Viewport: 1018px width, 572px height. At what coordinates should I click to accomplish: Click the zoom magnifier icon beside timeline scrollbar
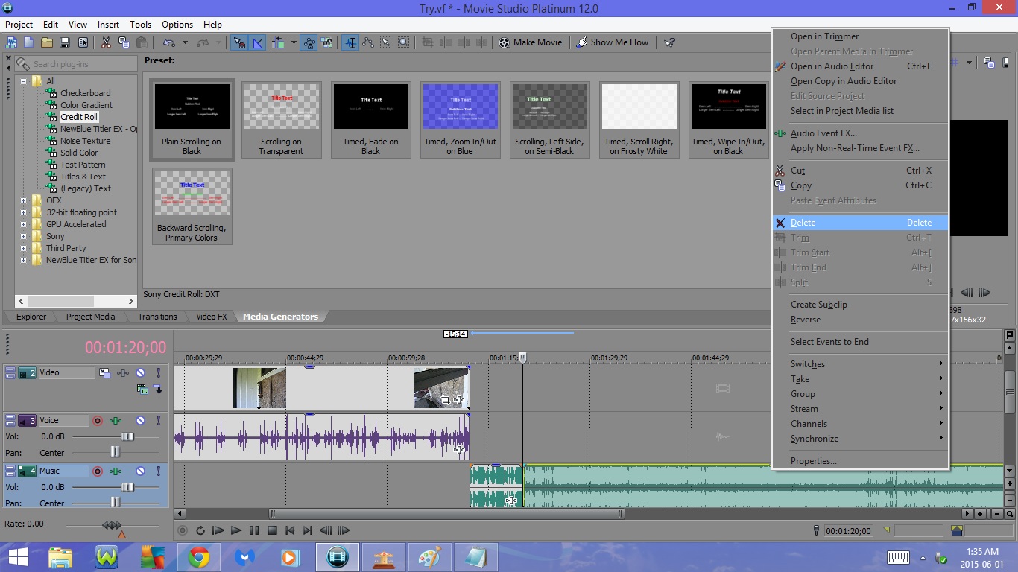(x=1010, y=514)
